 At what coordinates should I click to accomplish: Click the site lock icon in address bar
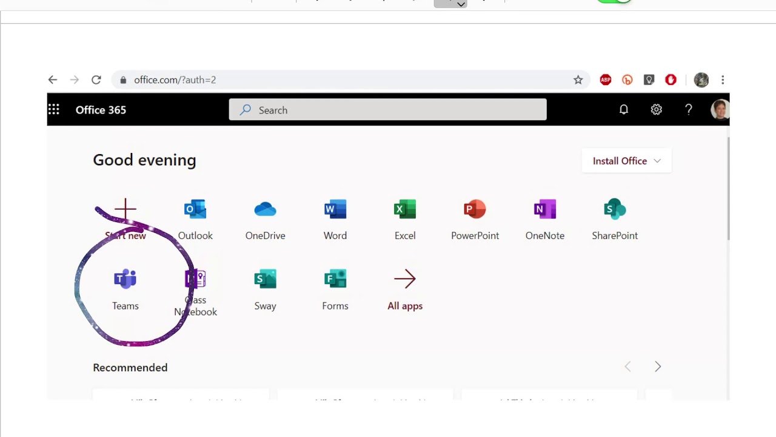point(123,80)
